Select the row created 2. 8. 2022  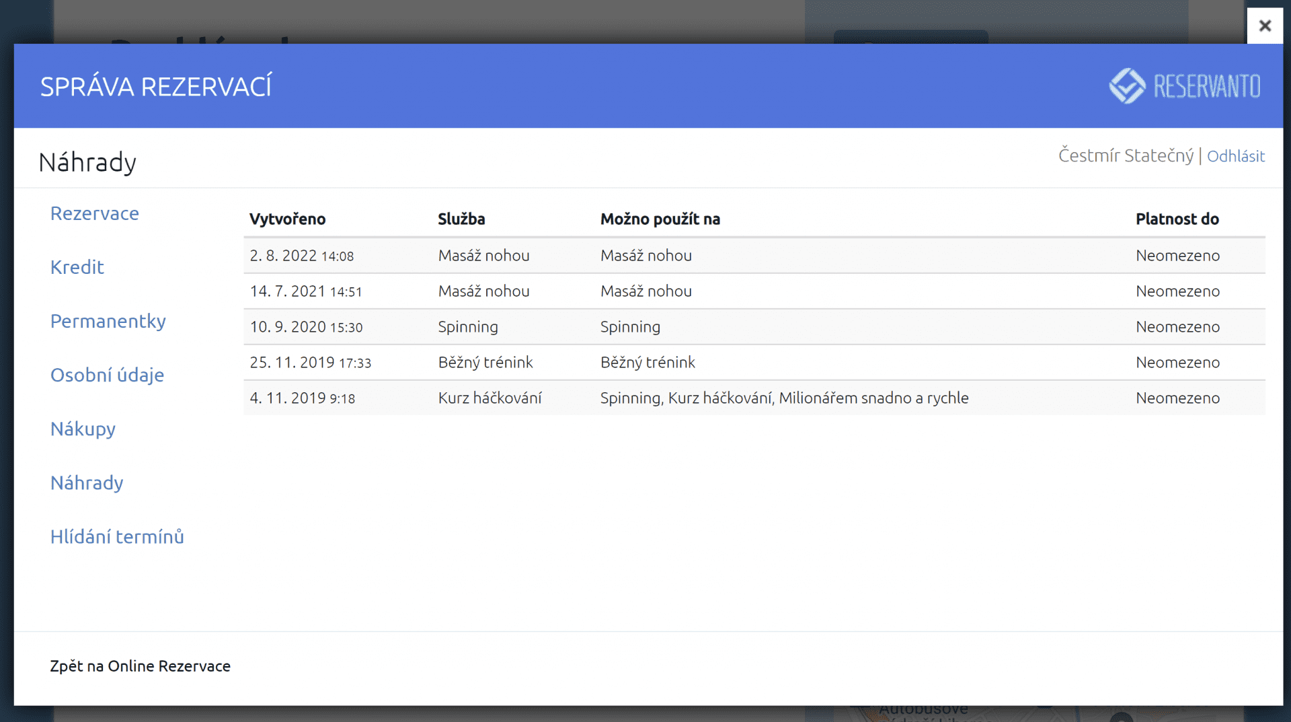tap(753, 256)
